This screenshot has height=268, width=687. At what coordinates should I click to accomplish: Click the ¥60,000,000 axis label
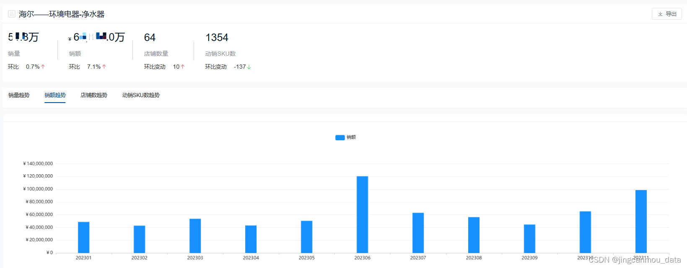39,215
